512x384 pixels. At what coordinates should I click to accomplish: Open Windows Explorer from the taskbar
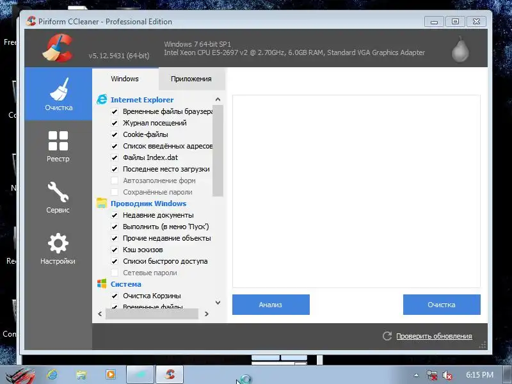(x=81, y=374)
